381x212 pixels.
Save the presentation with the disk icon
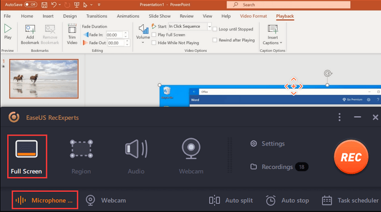[44, 4]
